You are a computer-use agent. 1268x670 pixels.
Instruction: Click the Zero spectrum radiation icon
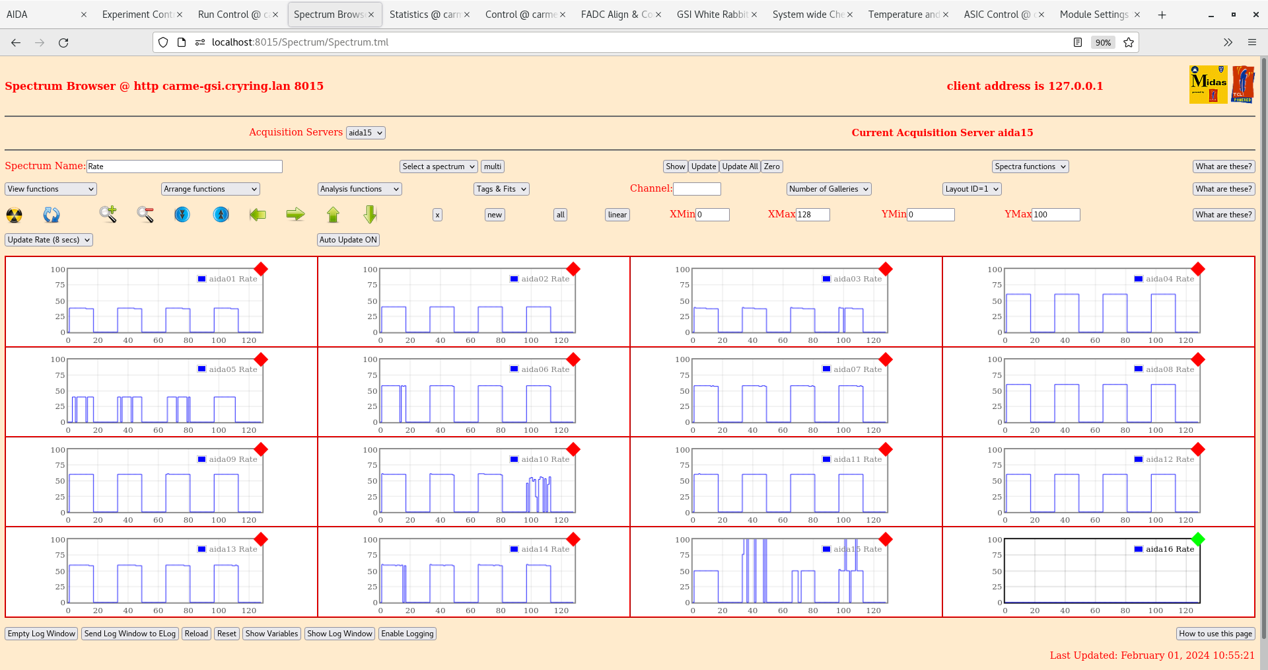(x=14, y=214)
